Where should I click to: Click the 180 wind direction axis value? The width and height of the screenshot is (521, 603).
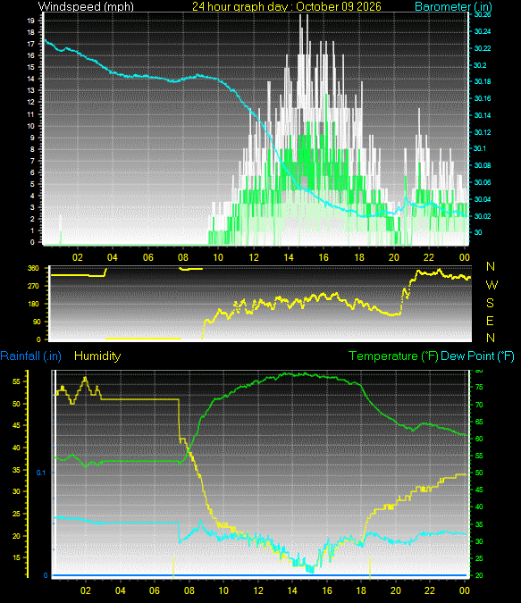33,304
